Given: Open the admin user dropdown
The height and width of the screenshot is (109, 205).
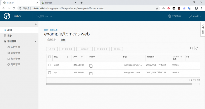Looking at the screenshot, I should pyautogui.click(x=195, y=16).
